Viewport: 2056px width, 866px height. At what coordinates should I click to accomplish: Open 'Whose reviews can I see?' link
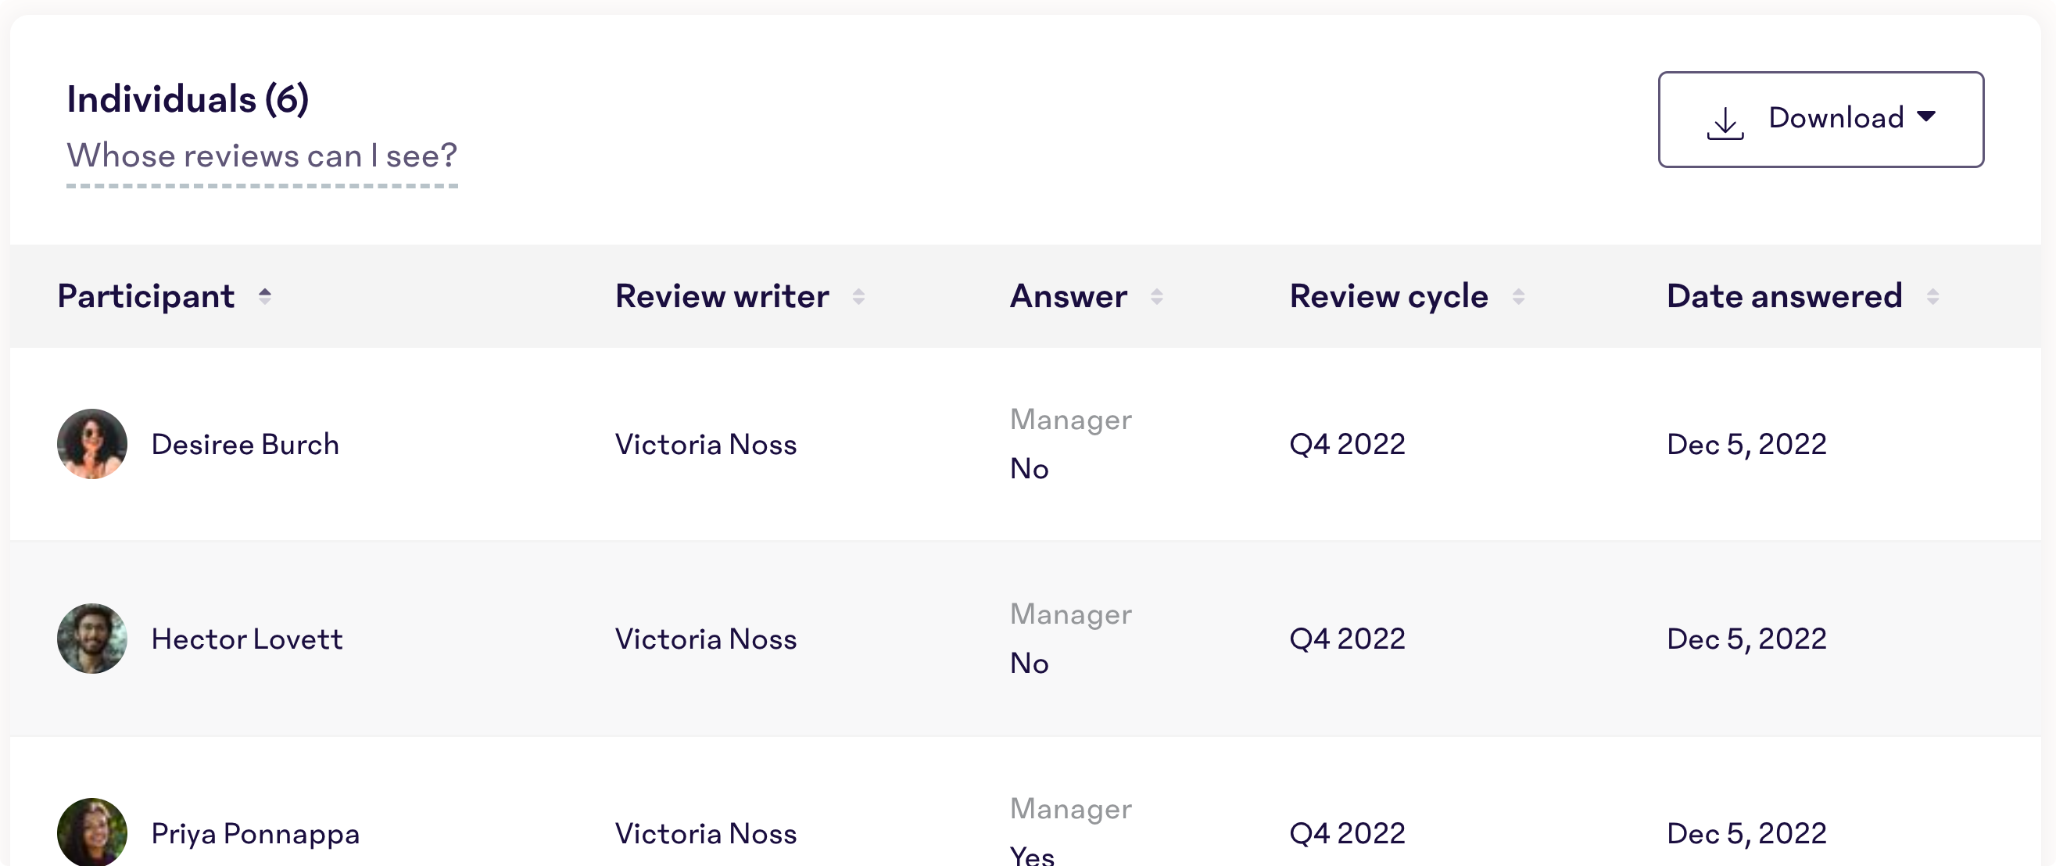click(262, 156)
